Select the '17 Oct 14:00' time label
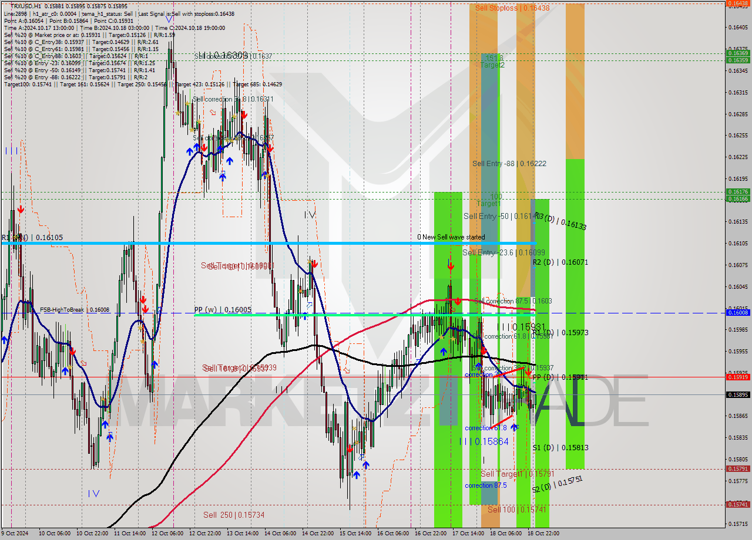Image resolution: width=752 pixels, height=540 pixels. [x=469, y=534]
